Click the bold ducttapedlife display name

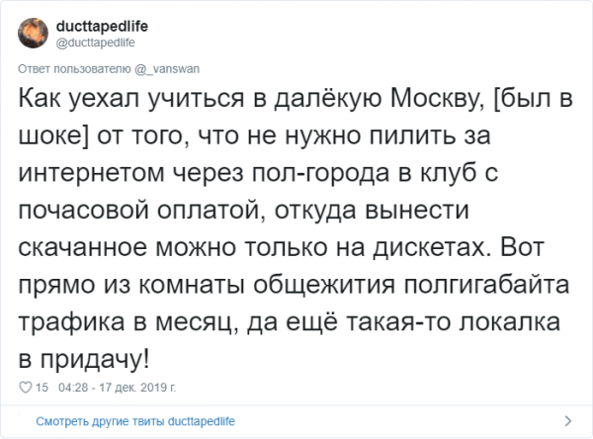tap(102, 26)
